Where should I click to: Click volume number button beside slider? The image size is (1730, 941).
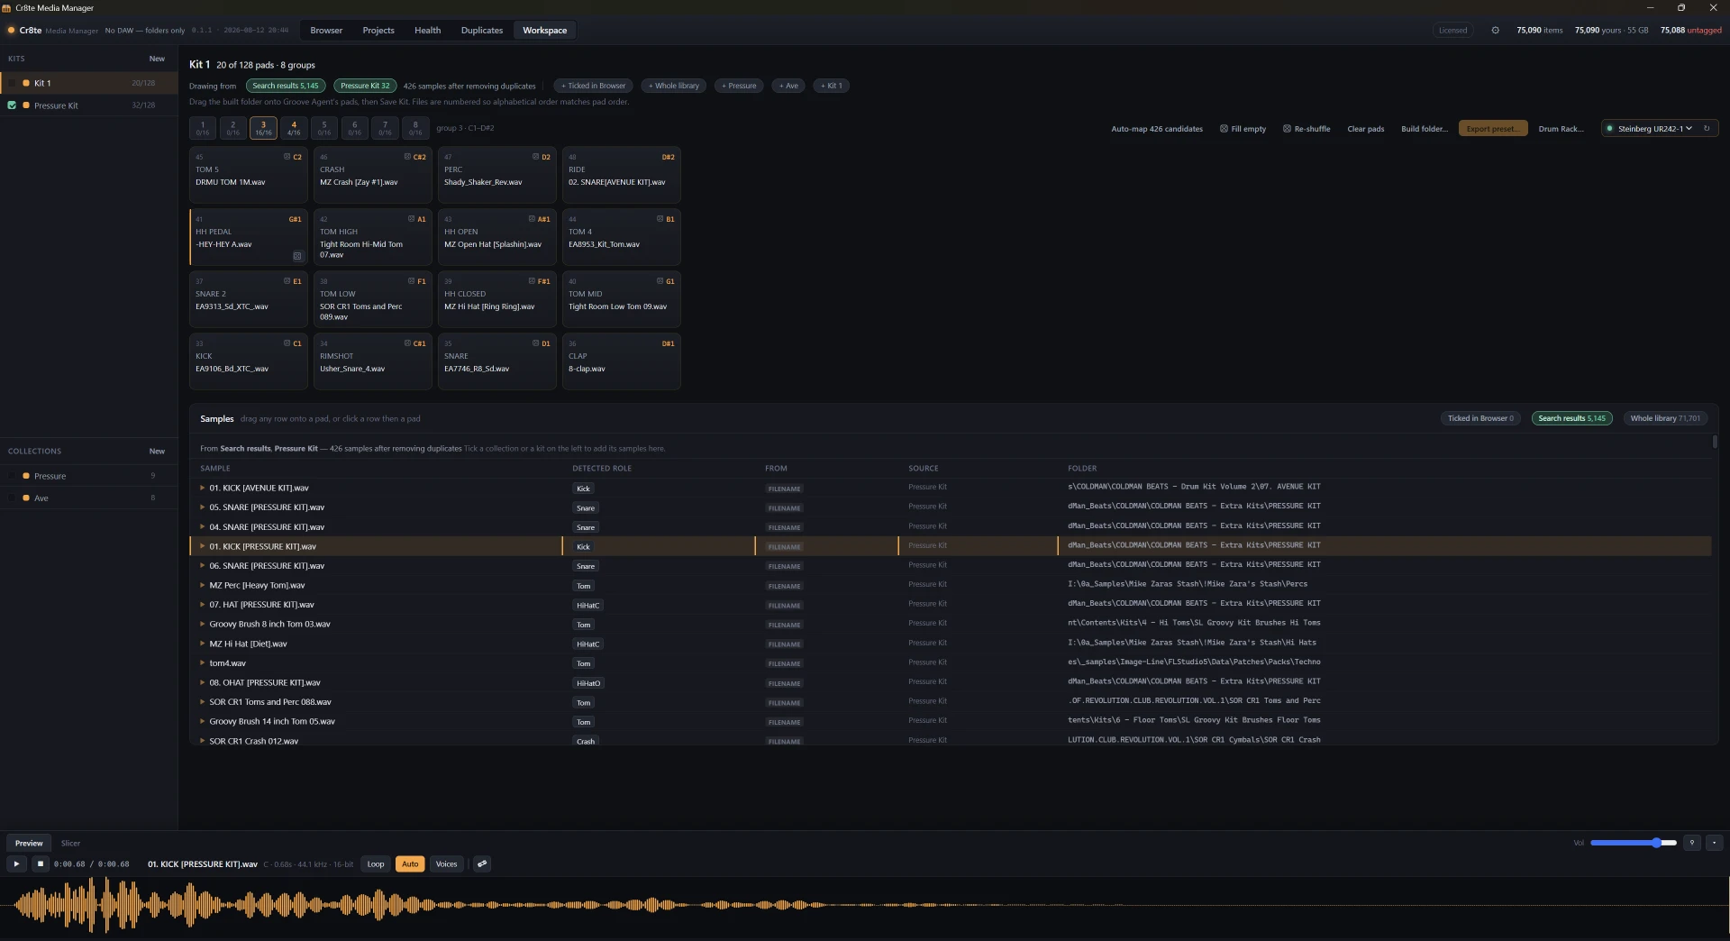tap(1692, 843)
